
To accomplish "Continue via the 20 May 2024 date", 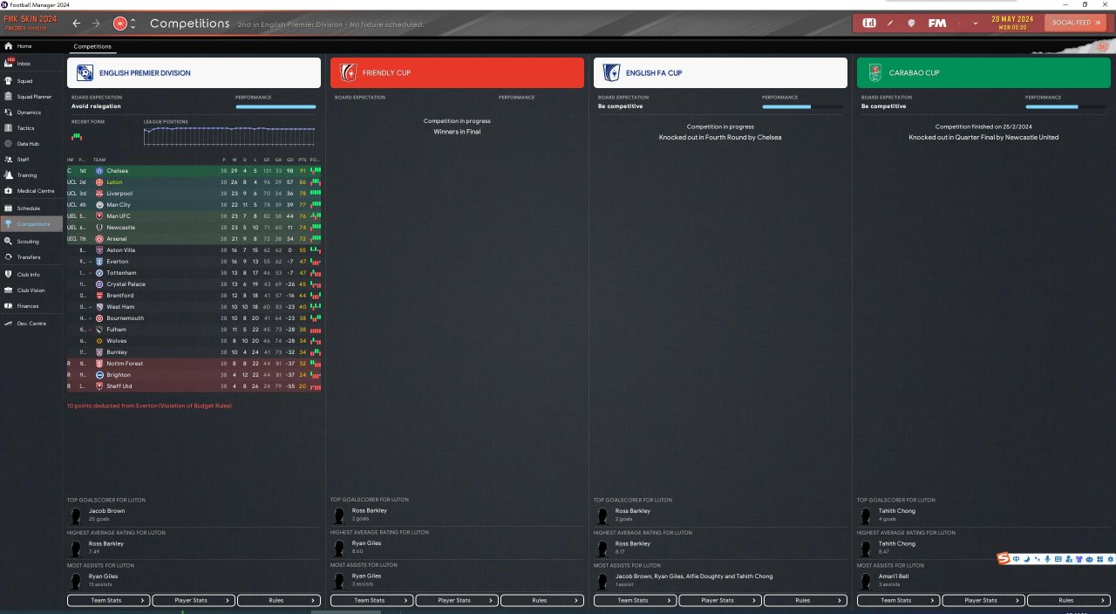I will click(1012, 23).
